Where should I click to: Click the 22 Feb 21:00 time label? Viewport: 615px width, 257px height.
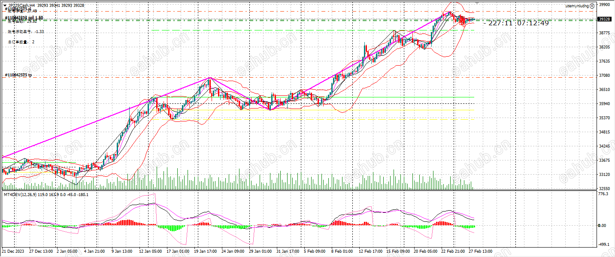(453, 251)
